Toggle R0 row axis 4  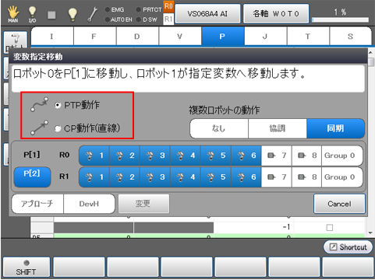tap(186, 156)
